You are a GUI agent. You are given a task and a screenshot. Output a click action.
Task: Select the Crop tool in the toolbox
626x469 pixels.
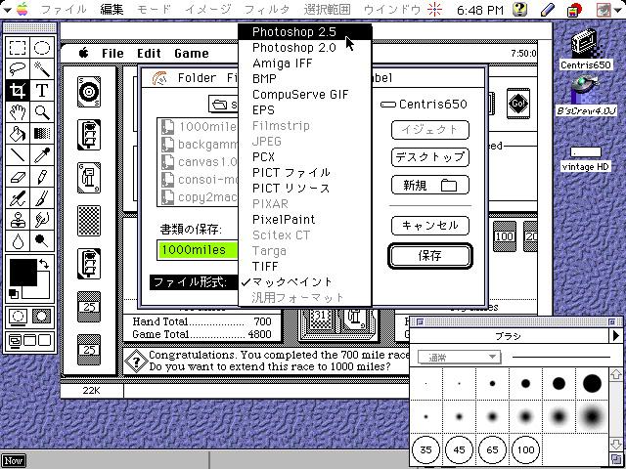[x=18, y=91]
